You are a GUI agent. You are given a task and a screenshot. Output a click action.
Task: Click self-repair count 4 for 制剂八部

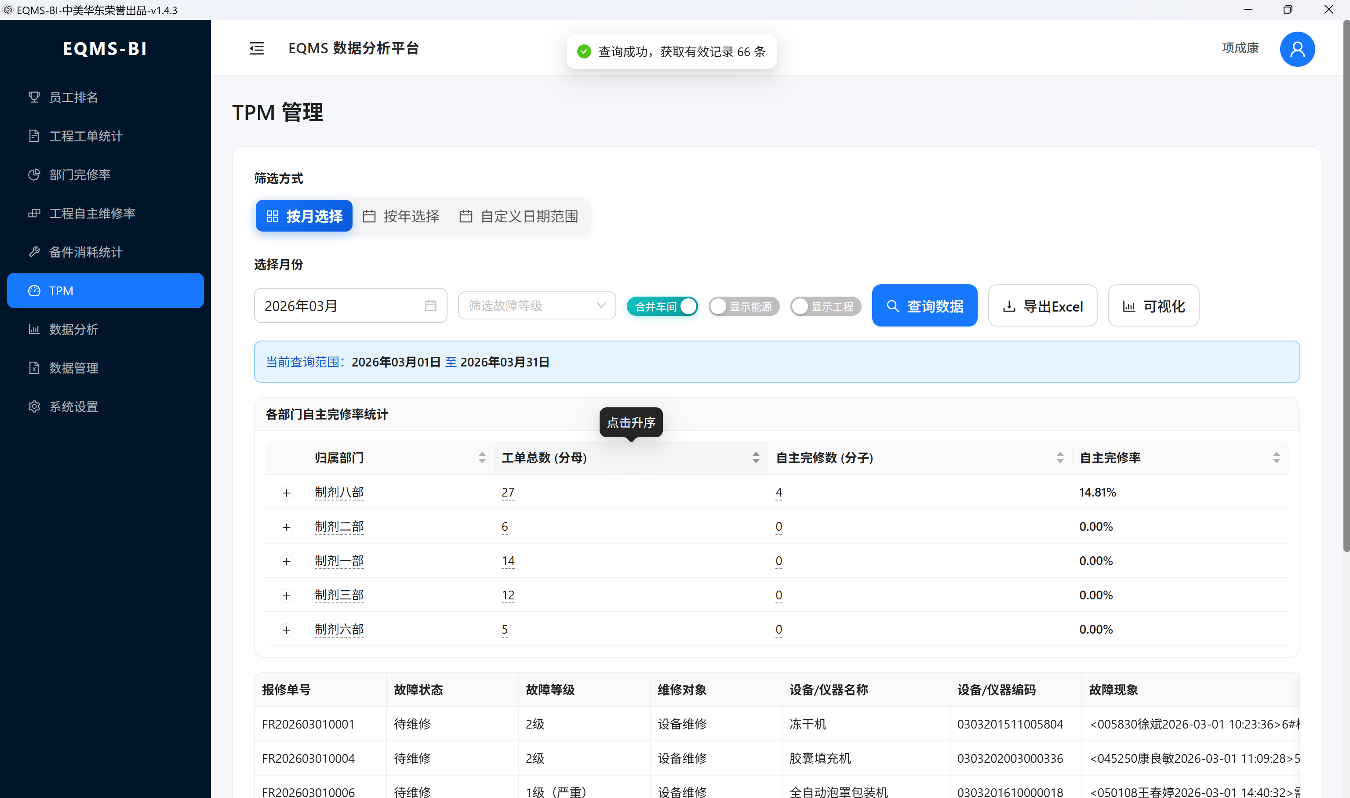click(778, 492)
